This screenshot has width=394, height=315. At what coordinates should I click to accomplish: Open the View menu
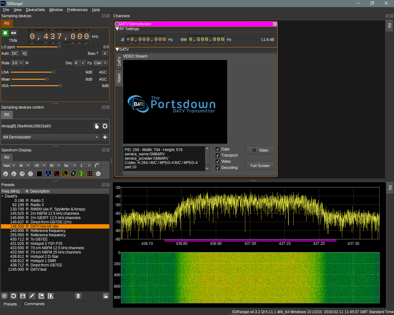tap(18, 10)
